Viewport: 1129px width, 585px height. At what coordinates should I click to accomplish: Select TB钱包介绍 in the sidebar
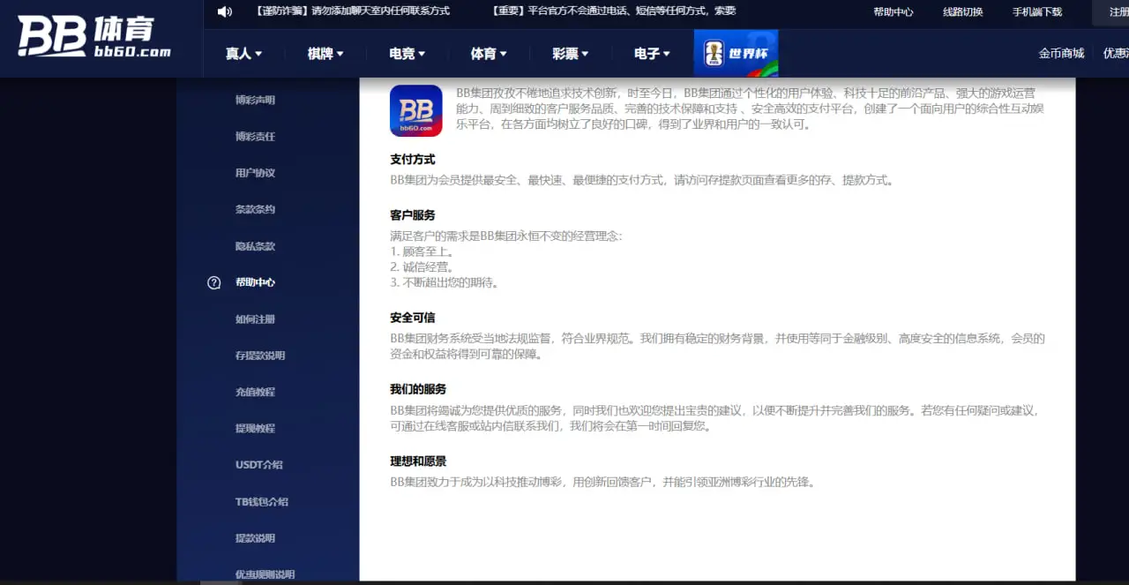pyautogui.click(x=261, y=502)
